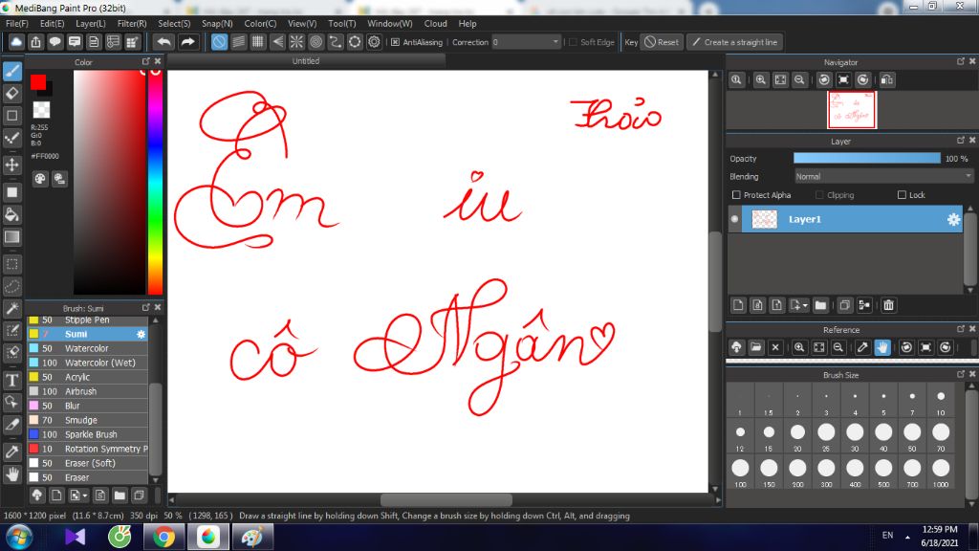Image resolution: width=979 pixels, height=551 pixels.
Task: Toggle the AntiAliasing checkbox
Action: [395, 42]
